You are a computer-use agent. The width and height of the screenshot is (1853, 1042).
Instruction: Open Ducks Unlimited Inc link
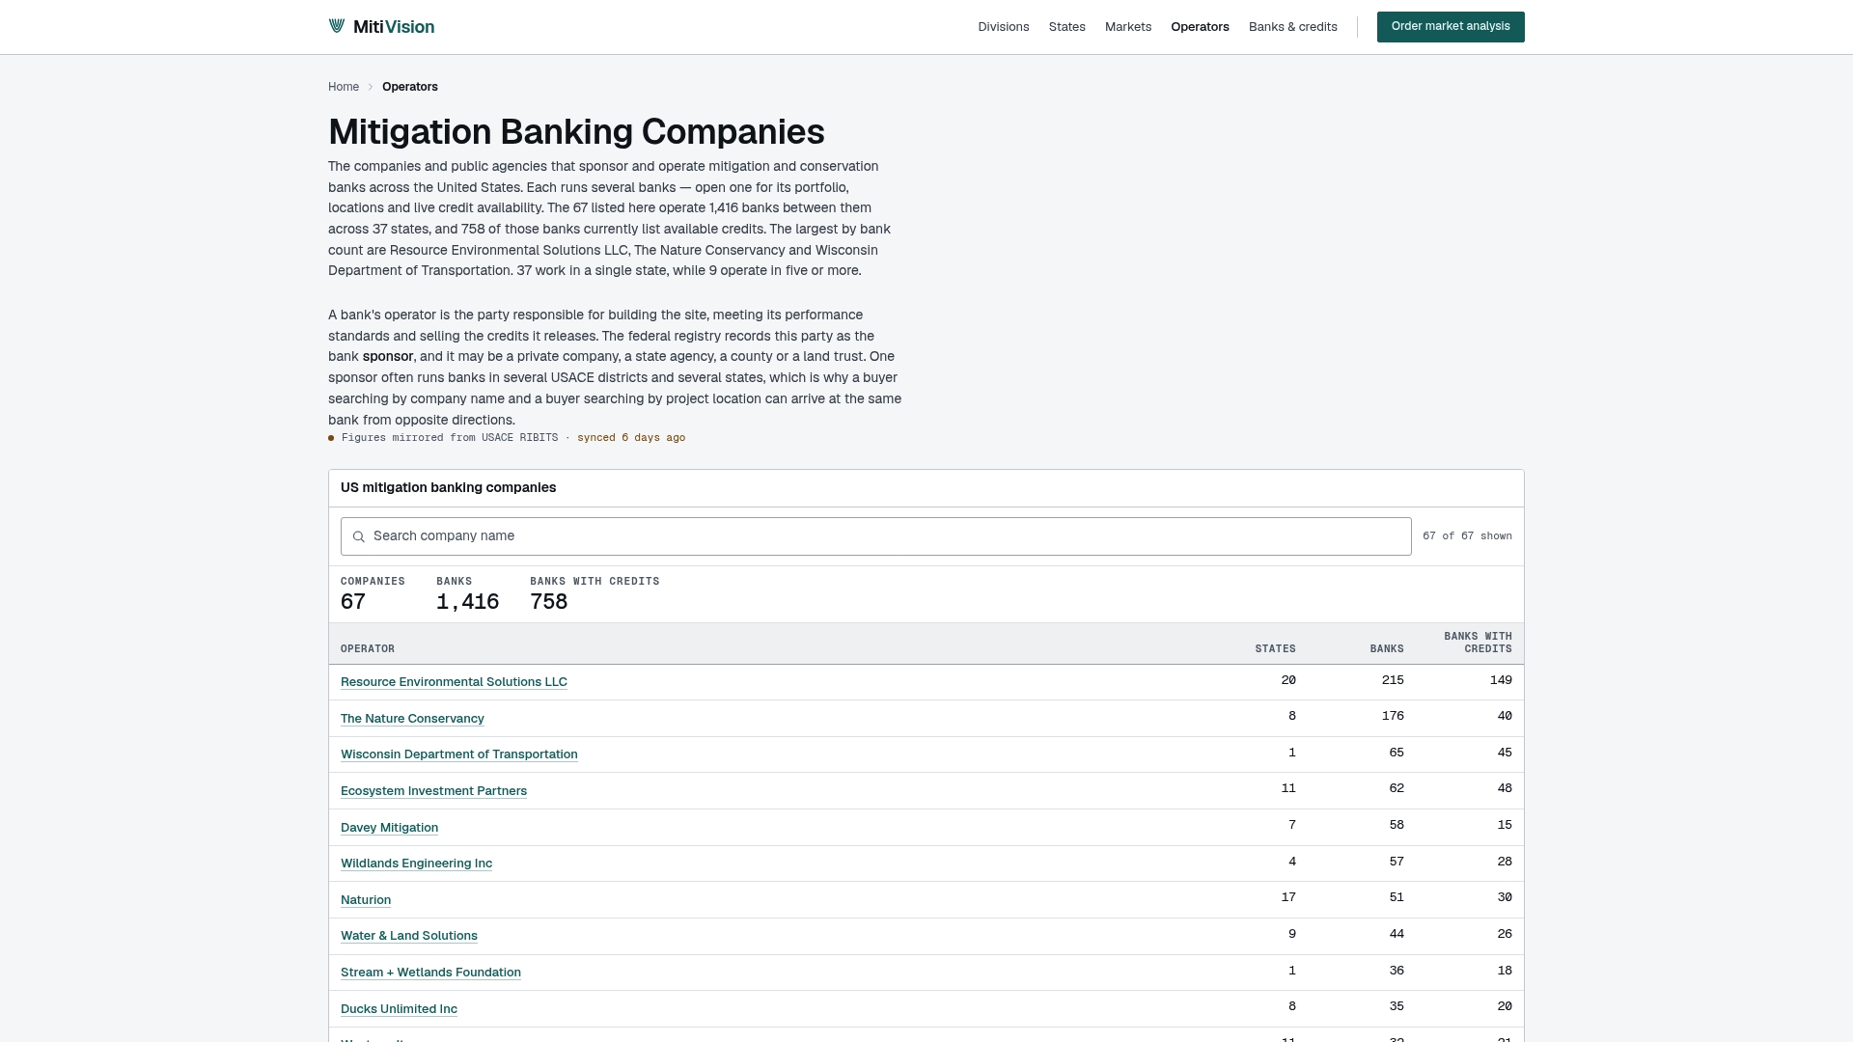pos(399,1009)
